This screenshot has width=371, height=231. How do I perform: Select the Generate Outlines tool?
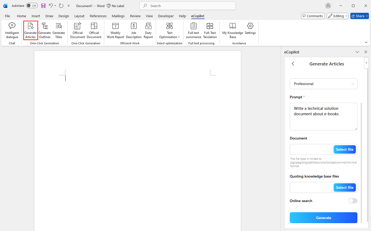coord(44,30)
